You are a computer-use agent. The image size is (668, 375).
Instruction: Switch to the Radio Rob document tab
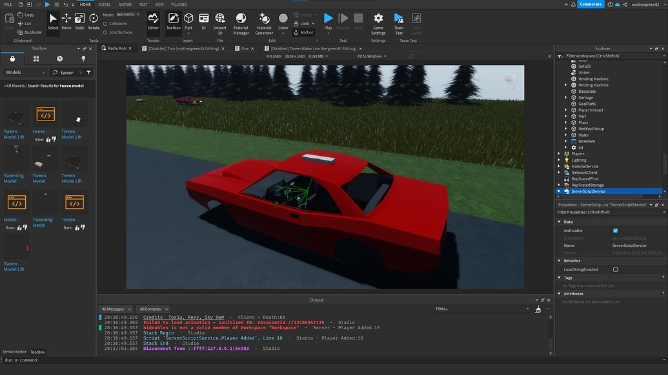(116, 48)
